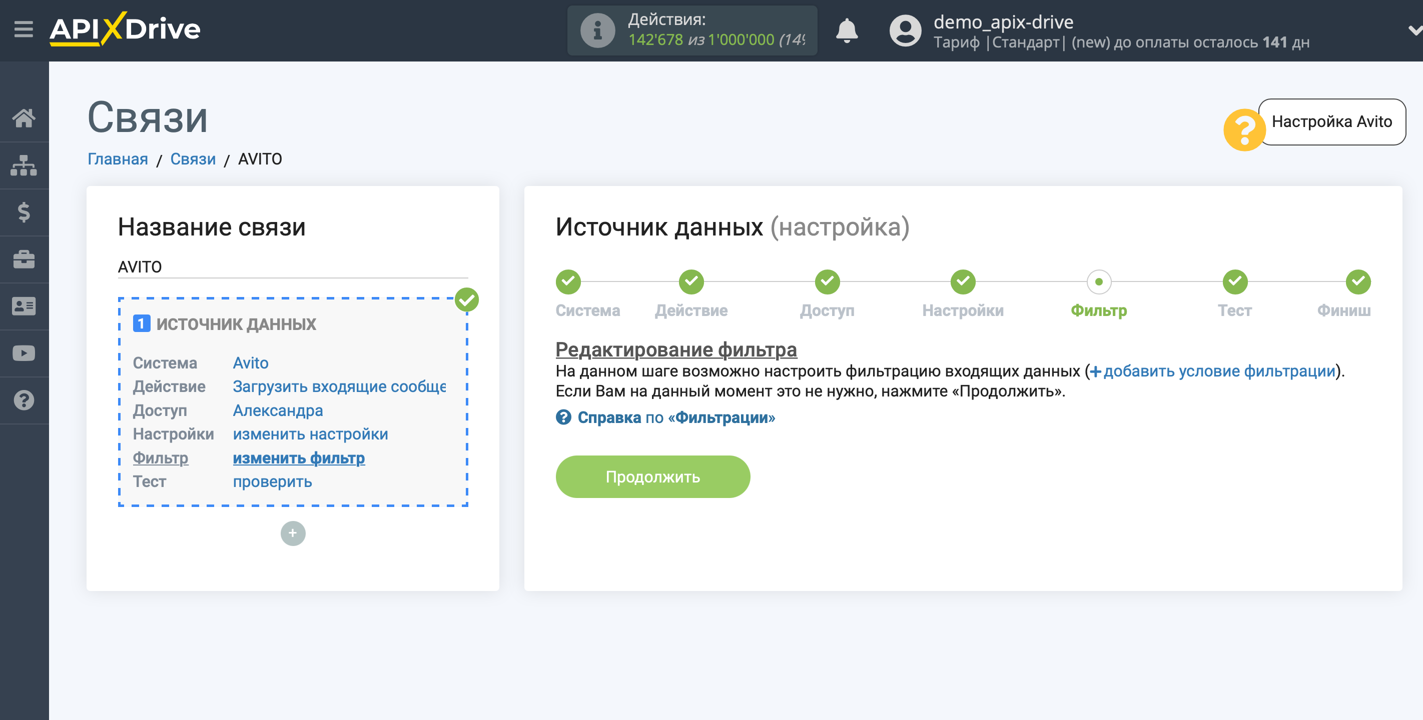Click the Фильтр label in source block
Screen dimensions: 1423x720
tap(160, 457)
